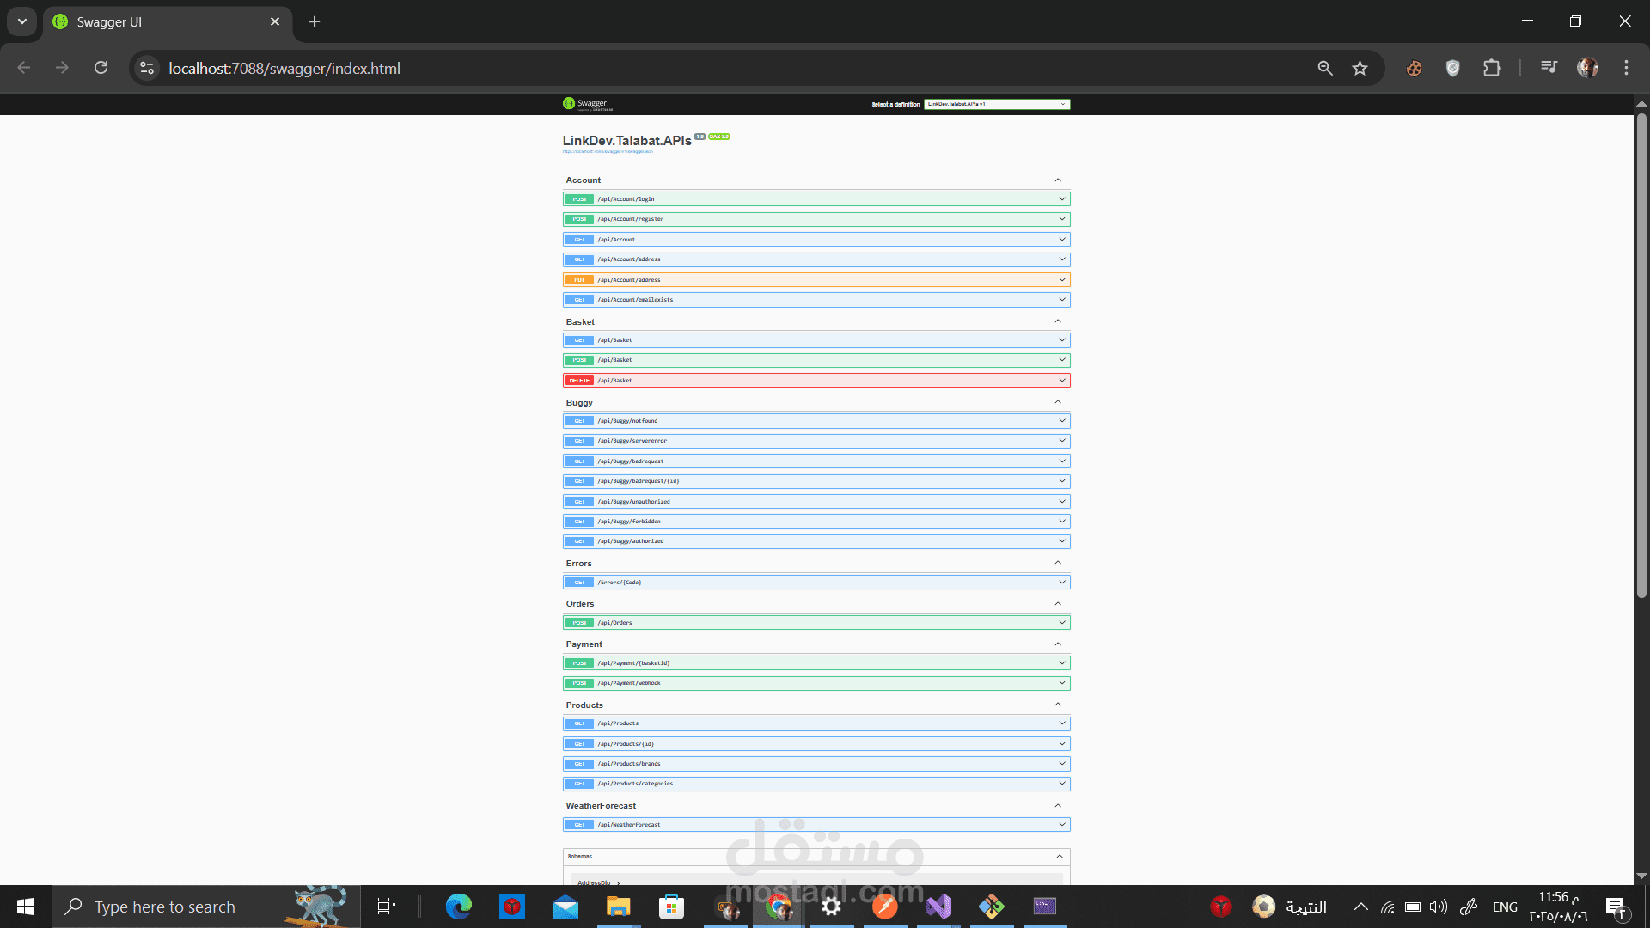
Task: Open the Mail app from the taskbar
Action: (565, 907)
